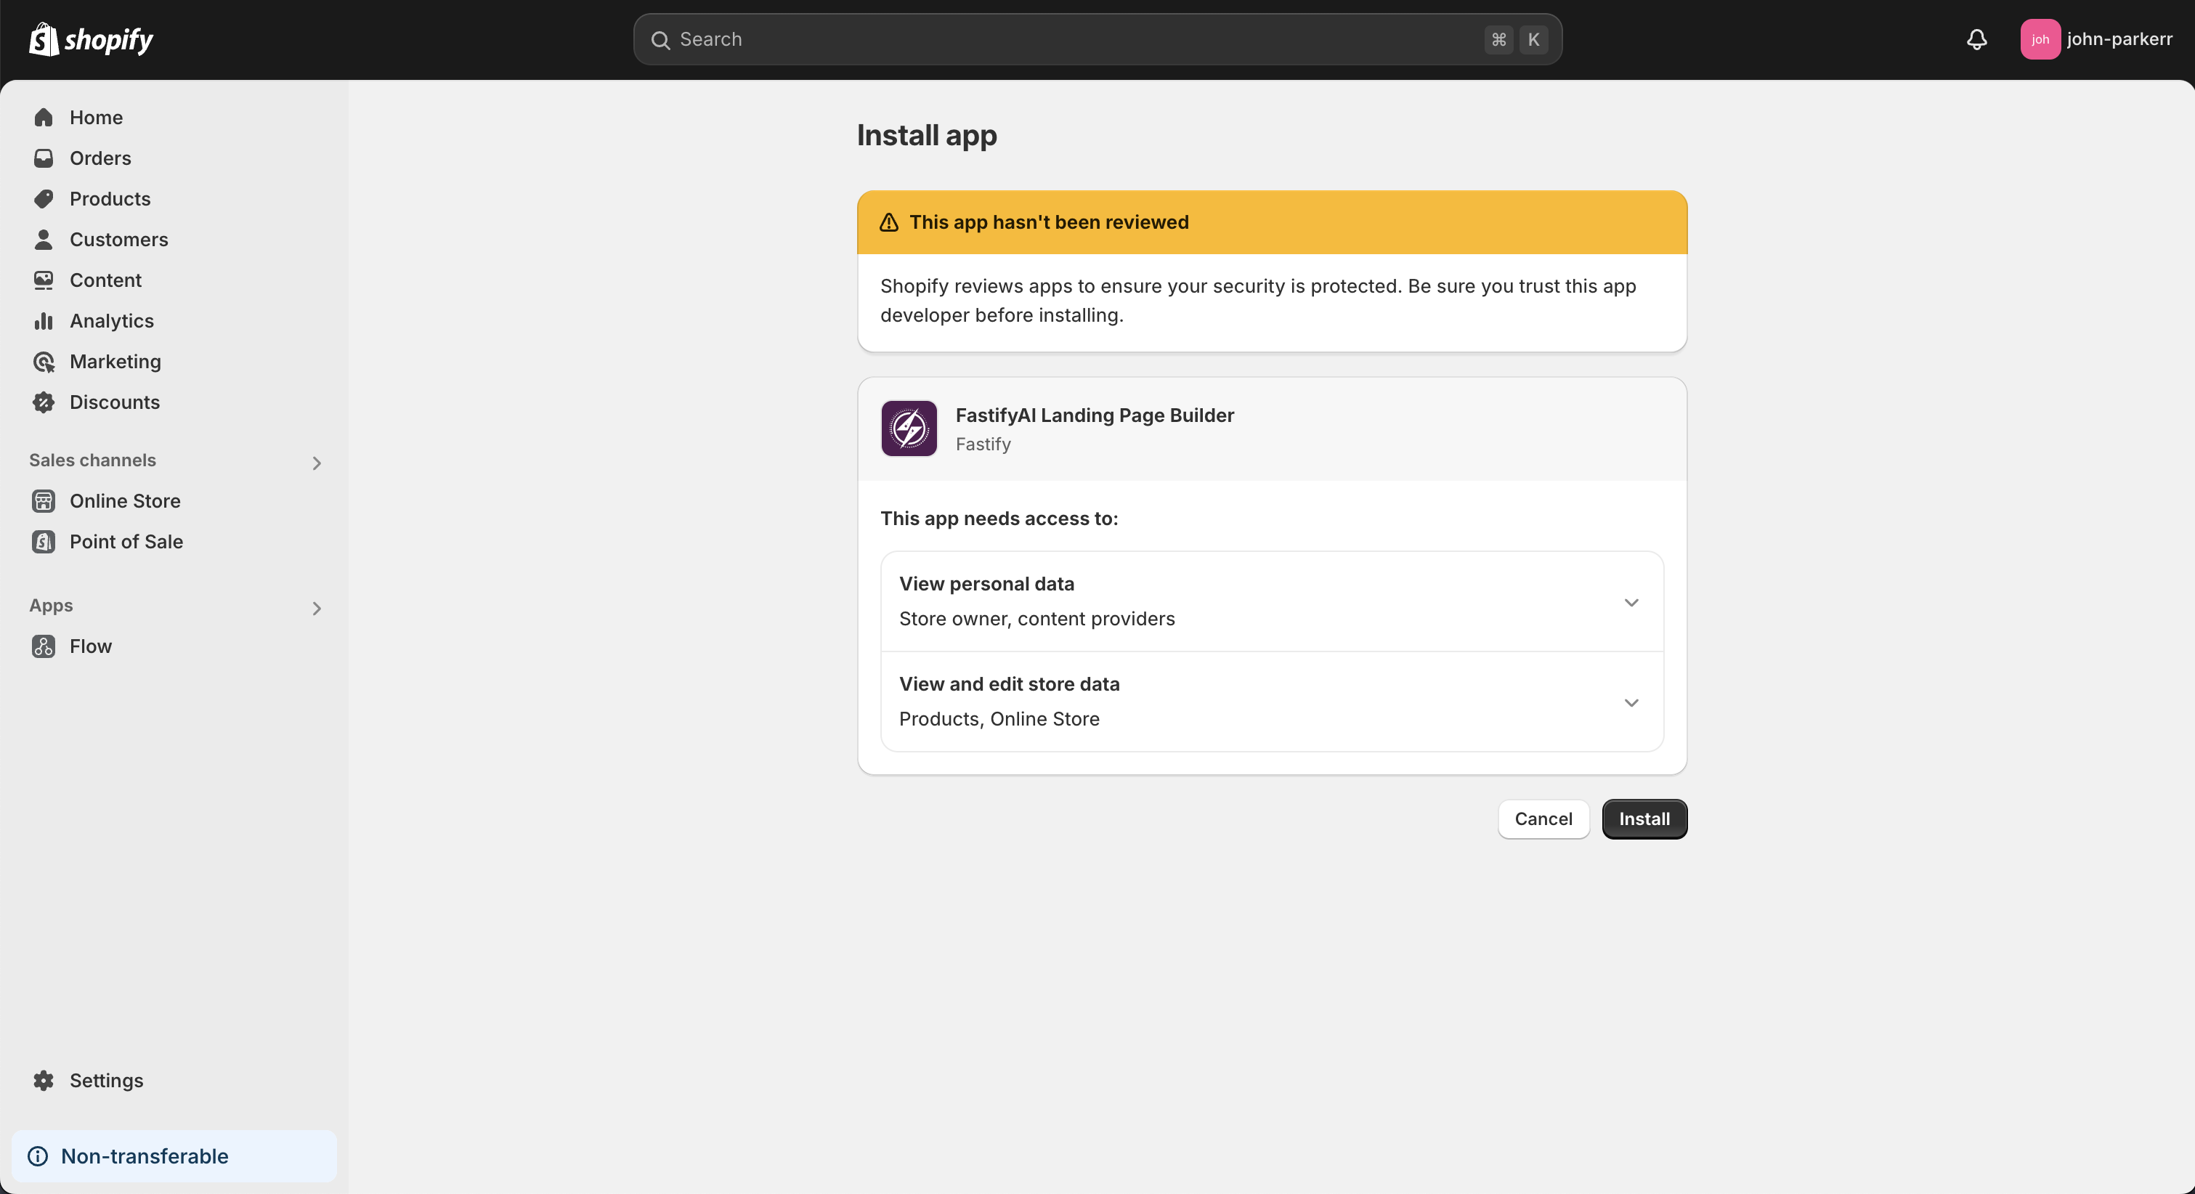Screen dimensions: 2195x1194
Task: Click the Point of Sale bag icon
Action: (44, 542)
